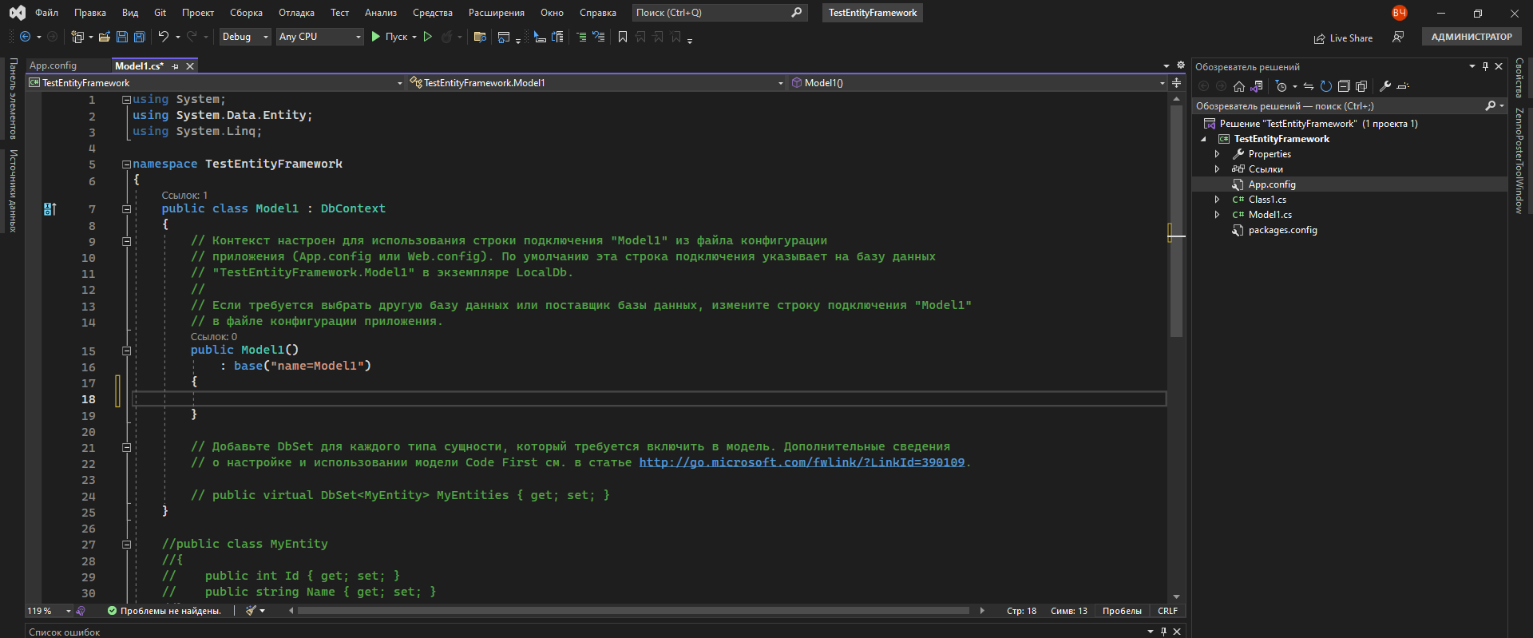
Task: Toggle auto-hide pin of the Solution Explorer panel
Action: [1485, 66]
